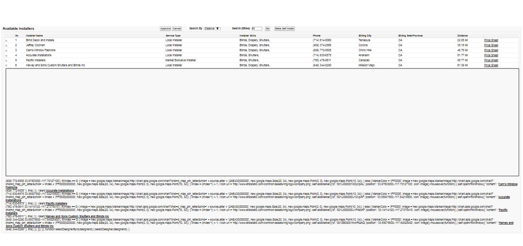The width and height of the screenshot is (523, 246).
Task: Click the 55.77 MI distance cell
Action: point(463,60)
